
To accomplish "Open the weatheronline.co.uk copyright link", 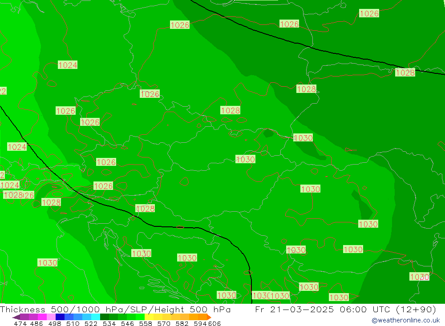I will (406, 320).
